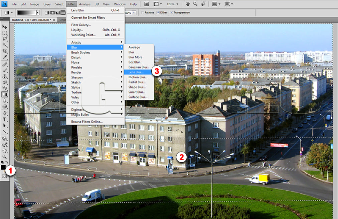
Task: Choose Liquify... from Filter menu
Action: click(x=96, y=30)
